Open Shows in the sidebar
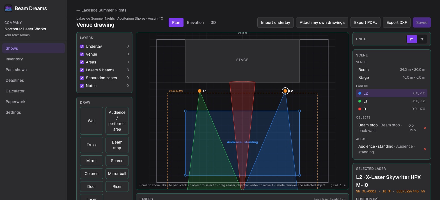The image size is (440, 200). [x=33, y=48]
